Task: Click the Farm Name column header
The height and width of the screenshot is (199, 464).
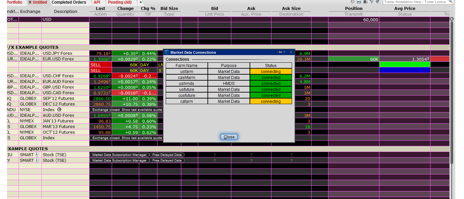Action: (x=187, y=65)
